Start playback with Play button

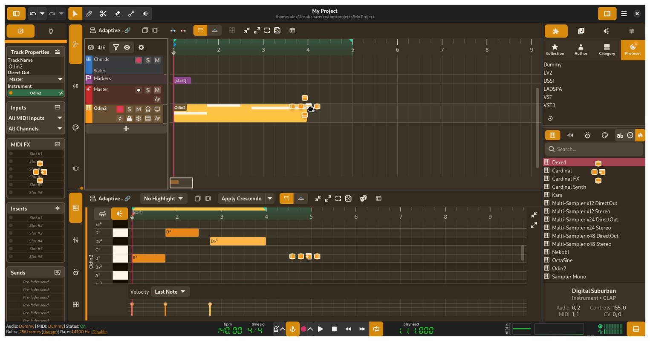pyautogui.click(x=321, y=329)
